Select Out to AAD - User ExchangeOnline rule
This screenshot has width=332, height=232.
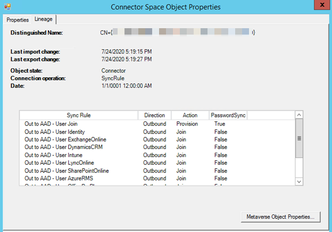(157, 139)
